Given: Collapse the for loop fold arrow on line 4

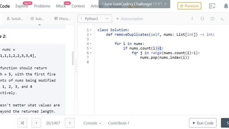Looking at the screenshot, I should tap(91, 44).
